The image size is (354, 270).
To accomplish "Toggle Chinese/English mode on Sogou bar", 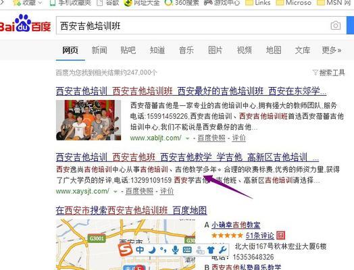I will point(140,250).
